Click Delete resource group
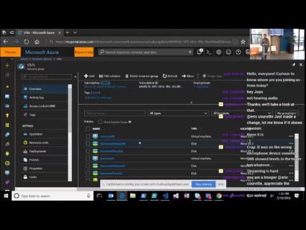The width and height of the screenshot is (306, 230). pyautogui.click(x=142, y=76)
